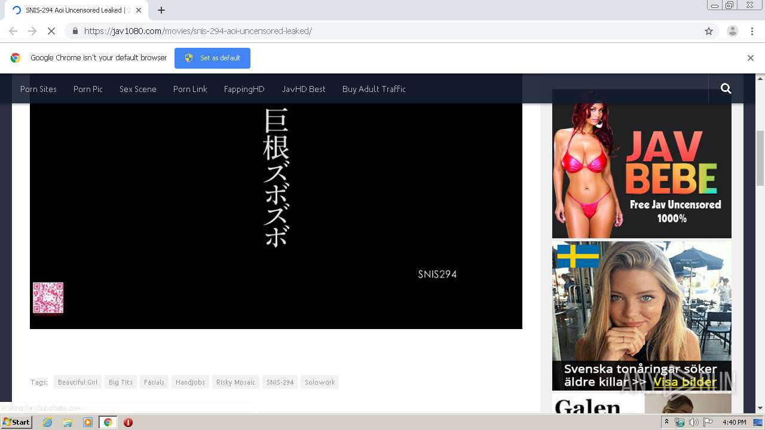Open the red shield taskbar icon

click(x=128, y=422)
